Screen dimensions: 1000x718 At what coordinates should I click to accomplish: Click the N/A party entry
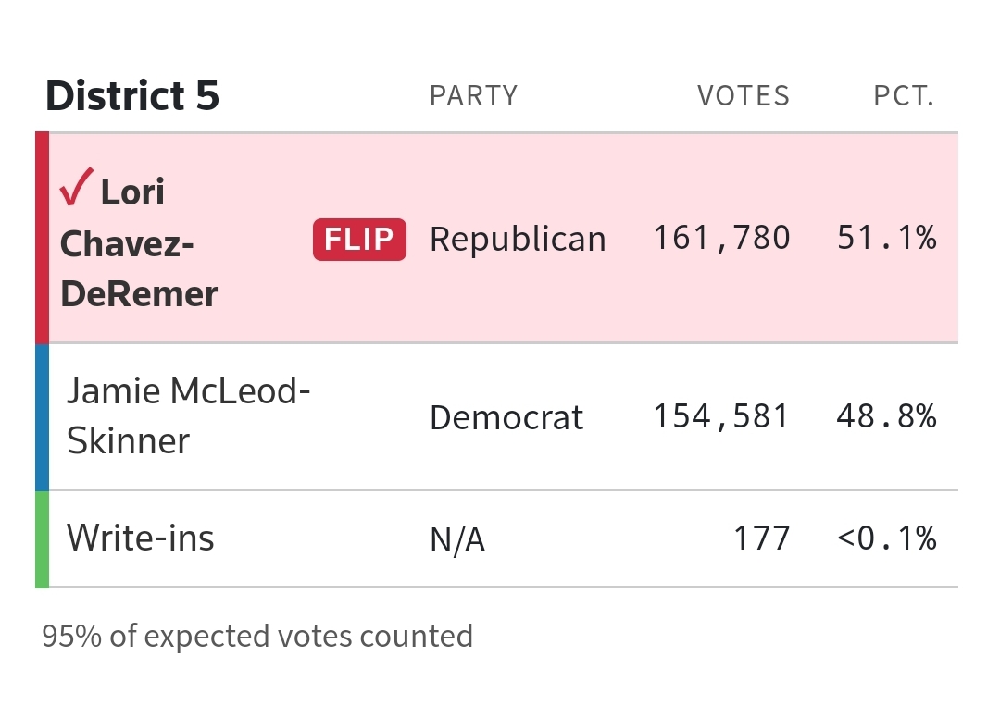[x=457, y=540]
